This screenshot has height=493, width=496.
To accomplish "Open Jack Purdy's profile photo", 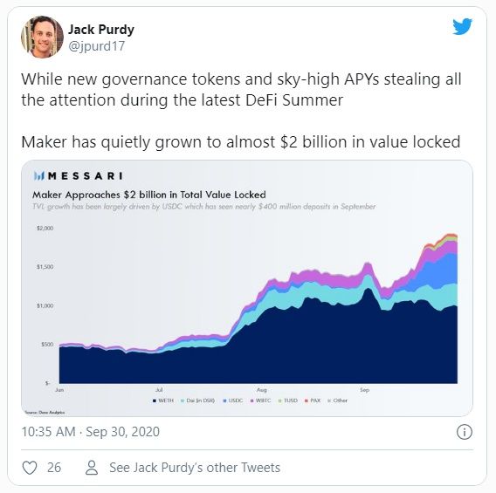I will [42, 37].
